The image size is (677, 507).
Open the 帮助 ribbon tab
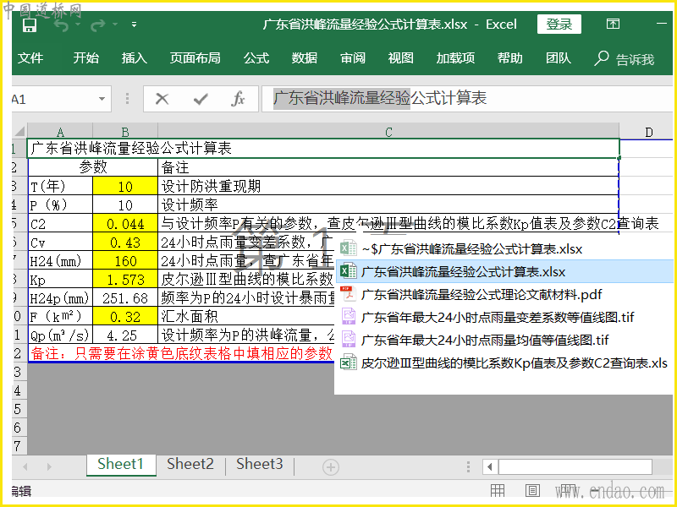point(510,57)
